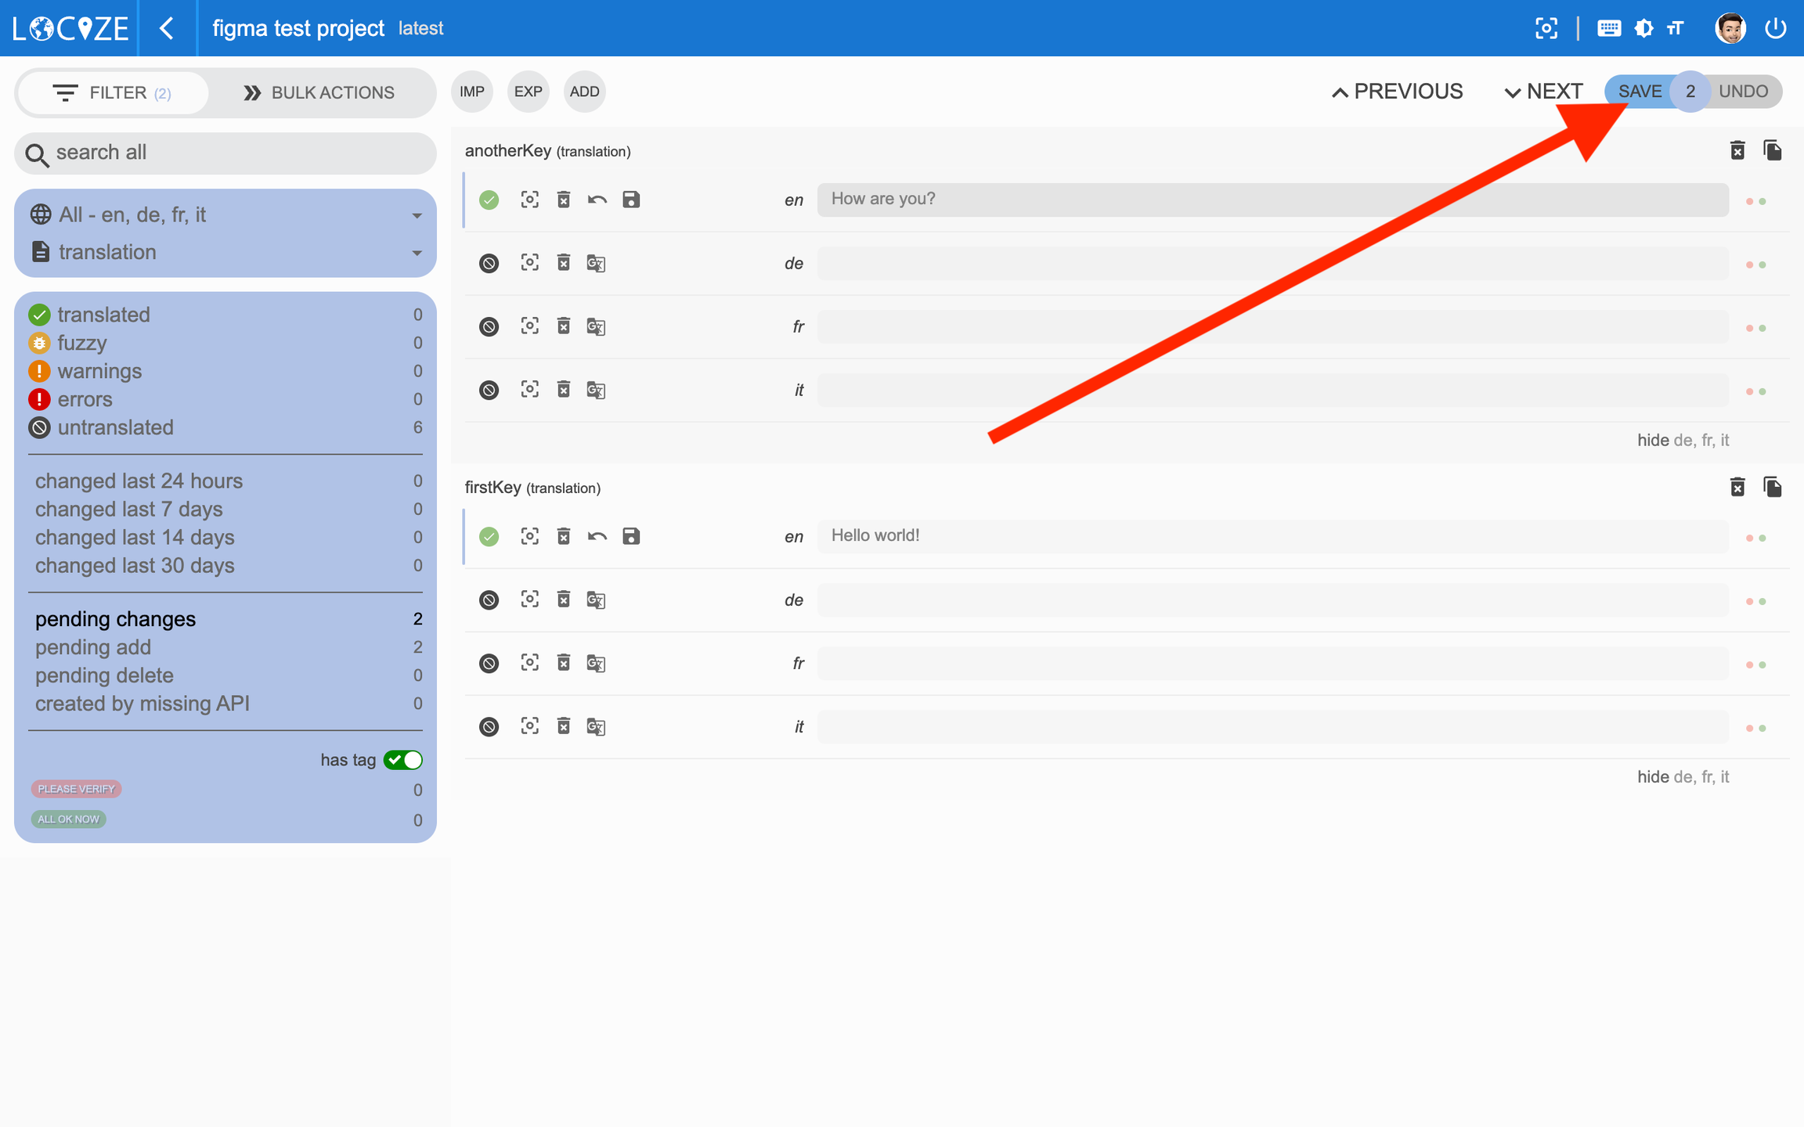Delete the firstKey key via top-right trash icon

1737,487
